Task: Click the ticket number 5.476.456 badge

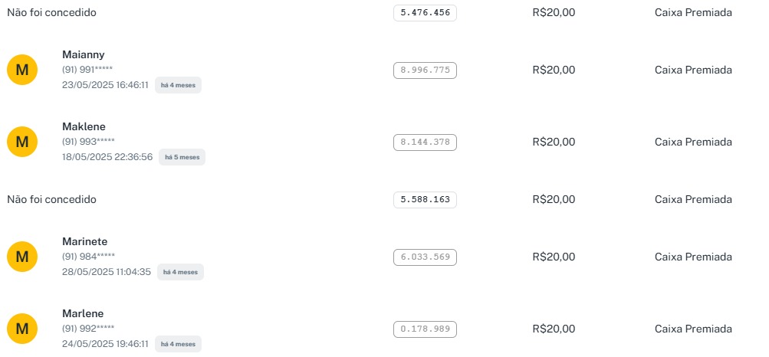Action: (425, 13)
